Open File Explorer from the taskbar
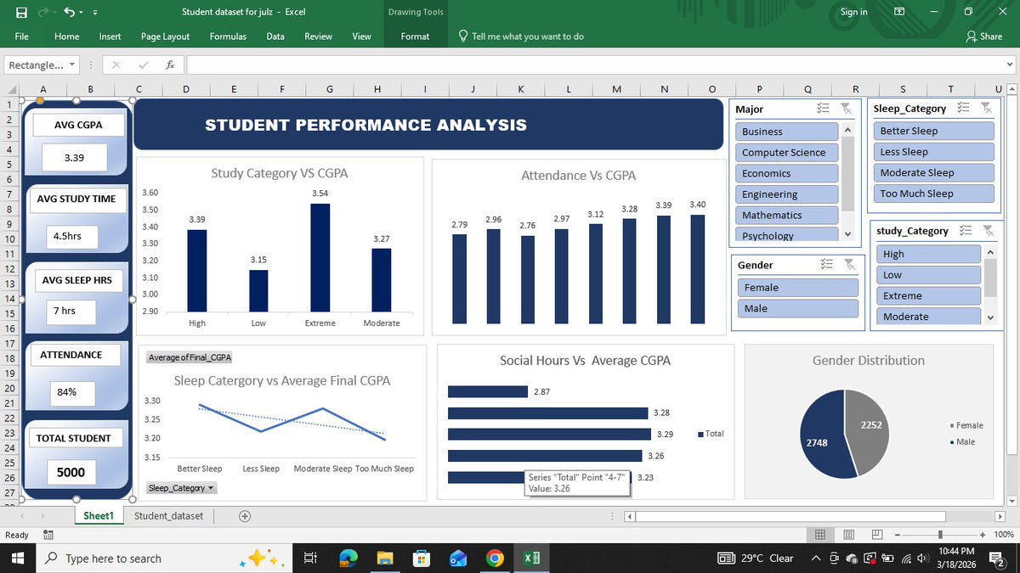The width and height of the screenshot is (1020, 573). coord(385,559)
